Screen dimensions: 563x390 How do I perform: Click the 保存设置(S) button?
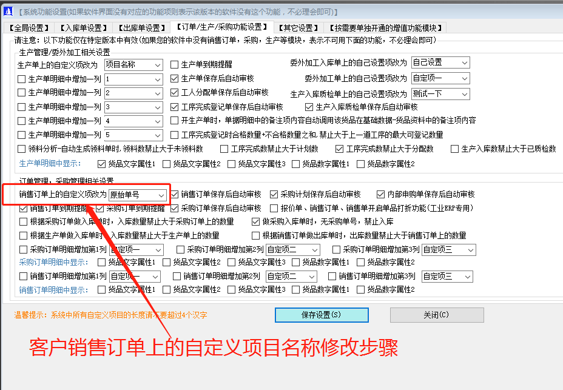point(321,315)
